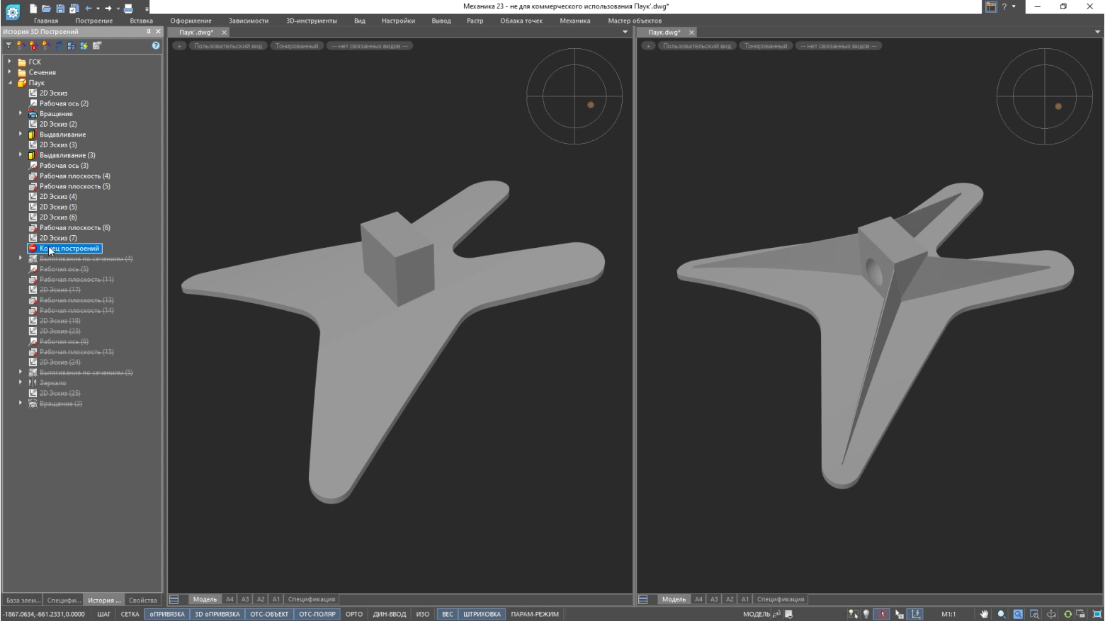Click the view orientation compass in left viewport
This screenshot has height=621, width=1105.
tap(574, 96)
